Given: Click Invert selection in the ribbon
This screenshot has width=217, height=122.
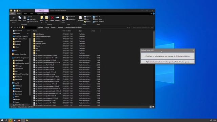Looking at the screenshot, I should [x=98, y=22].
